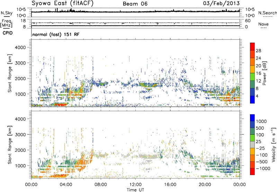Click the 'N.Search' legend label
277x192 pixels.
click(267, 13)
